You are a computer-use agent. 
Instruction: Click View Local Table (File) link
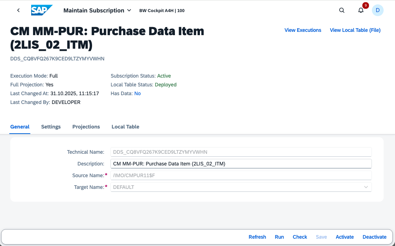click(x=355, y=30)
